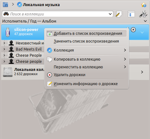Click the Поиск в коллекции search field

58,14
